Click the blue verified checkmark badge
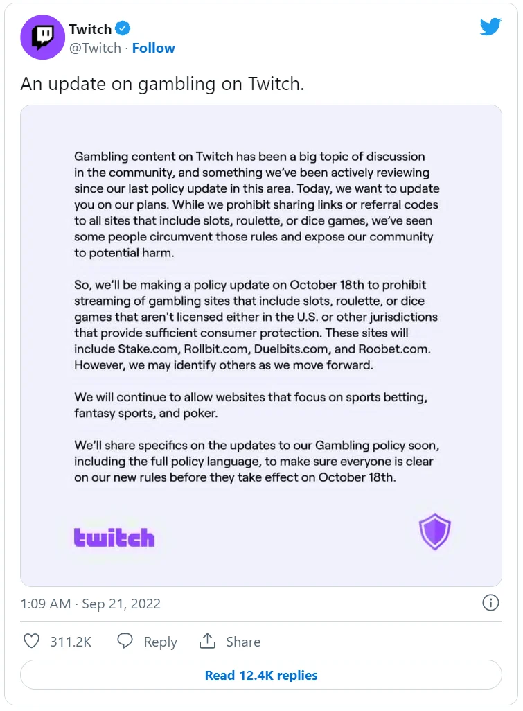The width and height of the screenshot is (523, 711). coord(123,28)
